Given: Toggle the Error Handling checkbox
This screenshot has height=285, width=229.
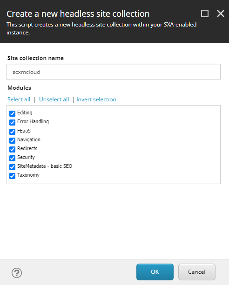Looking at the screenshot, I should tap(13, 122).
